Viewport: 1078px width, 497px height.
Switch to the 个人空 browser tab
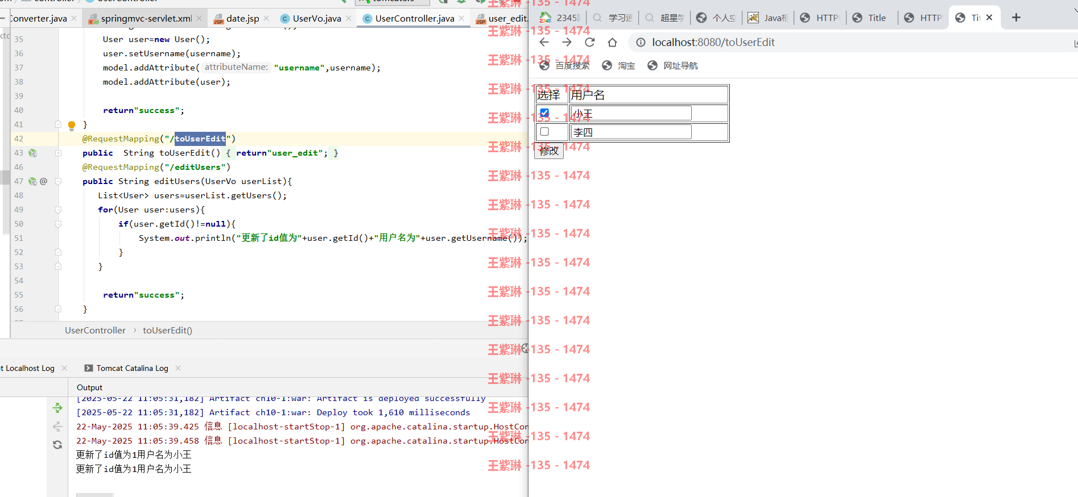coord(717,18)
